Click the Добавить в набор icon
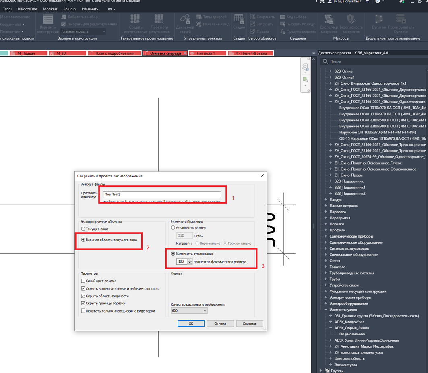Viewport: 428px width, 373px height. 64,17
